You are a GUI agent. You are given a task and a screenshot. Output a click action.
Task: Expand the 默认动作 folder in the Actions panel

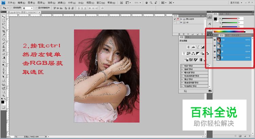pyautogui.click(x=181, y=19)
